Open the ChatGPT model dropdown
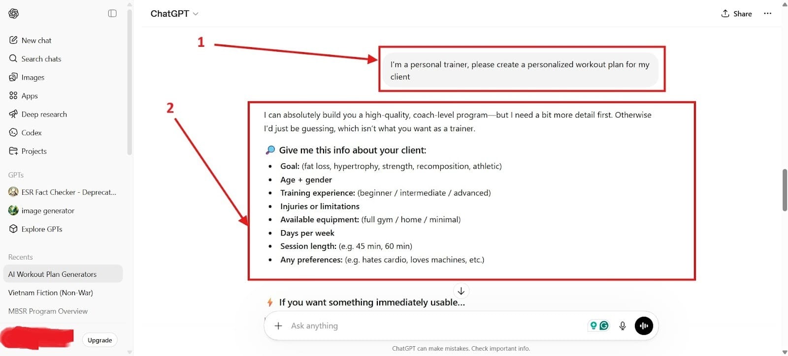The width and height of the screenshot is (788, 356). point(175,14)
